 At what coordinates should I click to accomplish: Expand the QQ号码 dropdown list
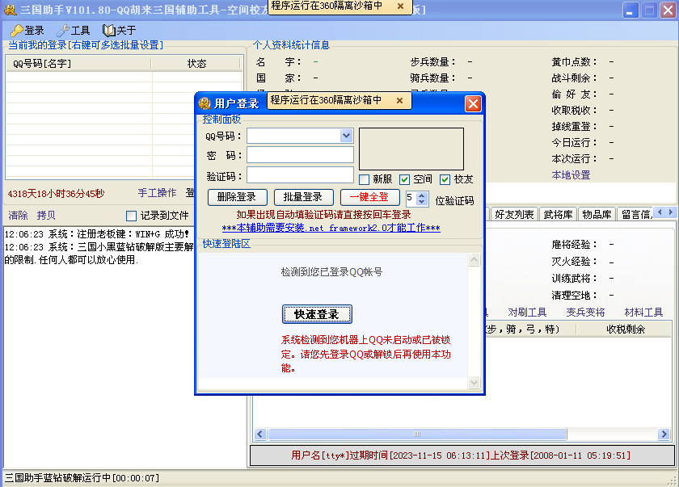346,136
